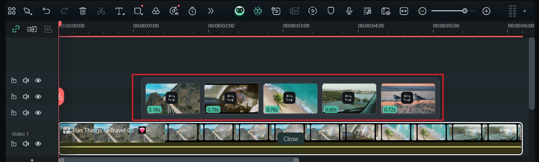Open the green AI assistant face
The width and height of the screenshot is (539, 162).
click(239, 11)
